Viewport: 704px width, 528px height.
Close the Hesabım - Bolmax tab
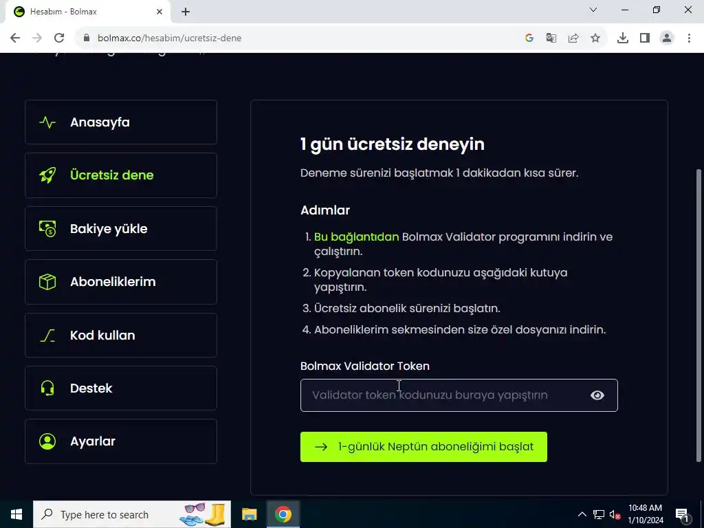[x=159, y=12]
